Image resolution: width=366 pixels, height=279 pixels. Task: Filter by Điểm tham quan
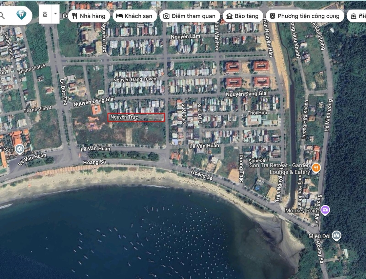tap(189, 16)
